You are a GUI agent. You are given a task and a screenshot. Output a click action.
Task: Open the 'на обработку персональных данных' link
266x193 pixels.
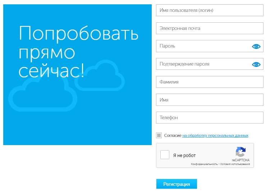(x=215, y=136)
